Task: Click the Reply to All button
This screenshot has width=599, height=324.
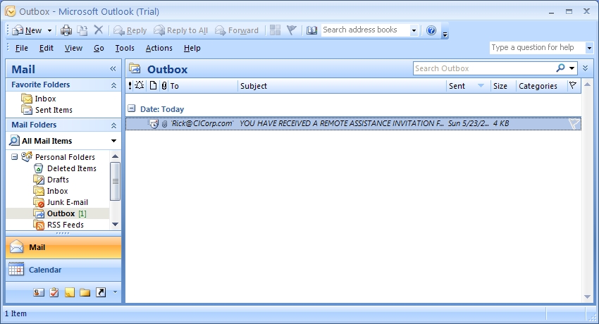Action: [180, 30]
